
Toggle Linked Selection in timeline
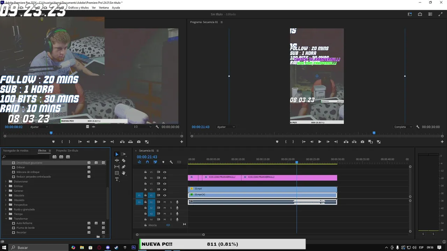[155, 162]
